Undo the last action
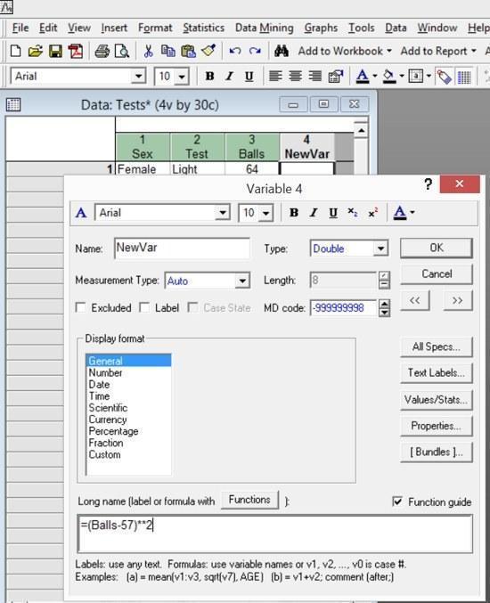 (x=235, y=51)
